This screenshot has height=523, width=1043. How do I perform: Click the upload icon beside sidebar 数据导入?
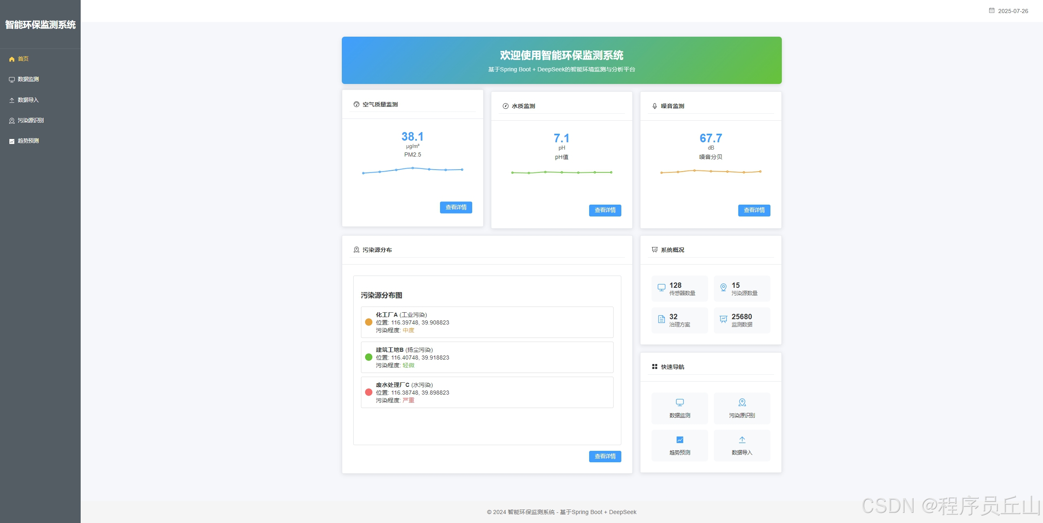click(x=12, y=100)
